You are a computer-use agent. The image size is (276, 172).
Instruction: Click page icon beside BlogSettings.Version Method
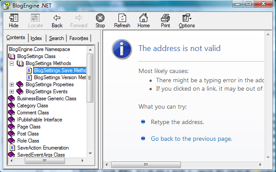pyautogui.click(x=29, y=77)
